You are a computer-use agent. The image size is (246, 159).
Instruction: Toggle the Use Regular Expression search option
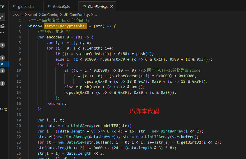[2, 17]
